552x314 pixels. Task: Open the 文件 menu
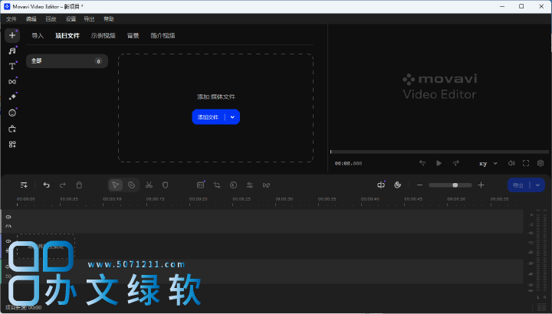pos(11,19)
